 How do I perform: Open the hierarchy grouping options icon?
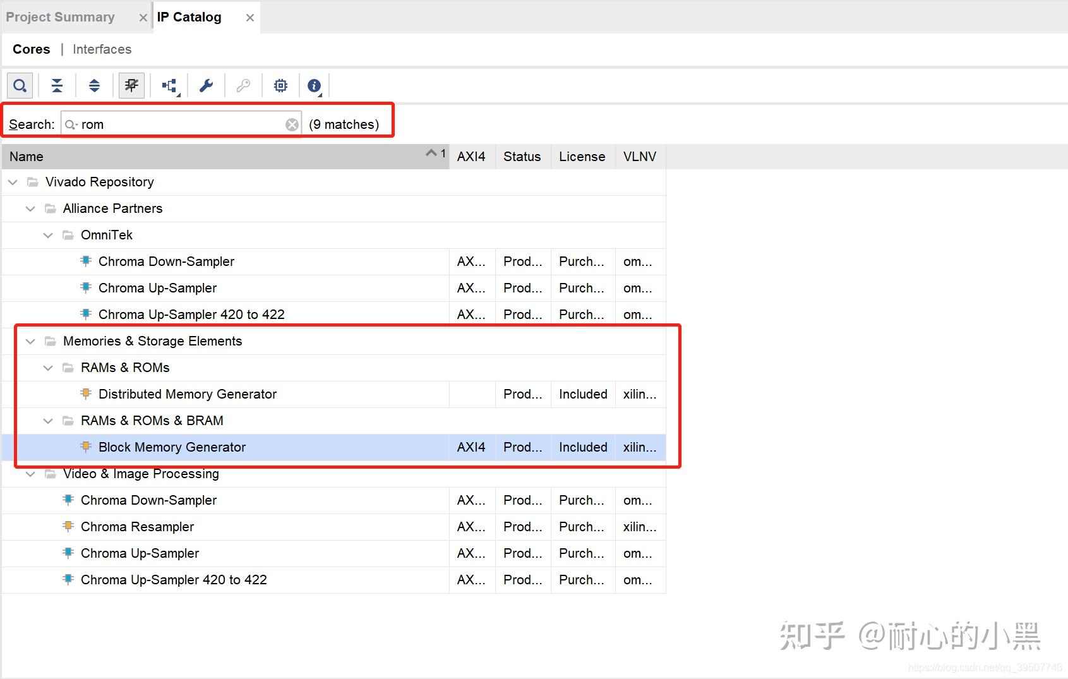[169, 85]
